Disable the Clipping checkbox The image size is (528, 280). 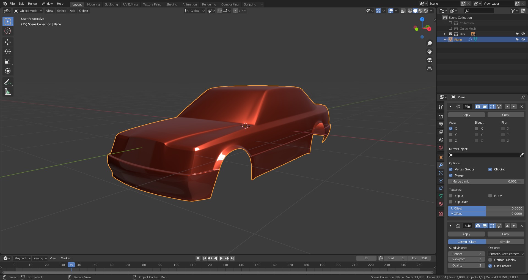490,169
